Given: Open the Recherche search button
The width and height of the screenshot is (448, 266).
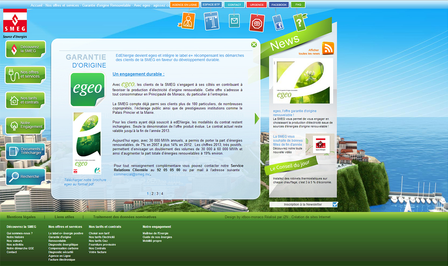Looking at the screenshot, I should [25, 177].
